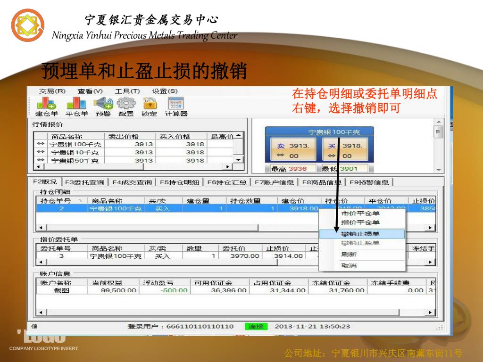Click left scroll arrow of 账户信息 table
483x362 pixels.
tap(42, 313)
